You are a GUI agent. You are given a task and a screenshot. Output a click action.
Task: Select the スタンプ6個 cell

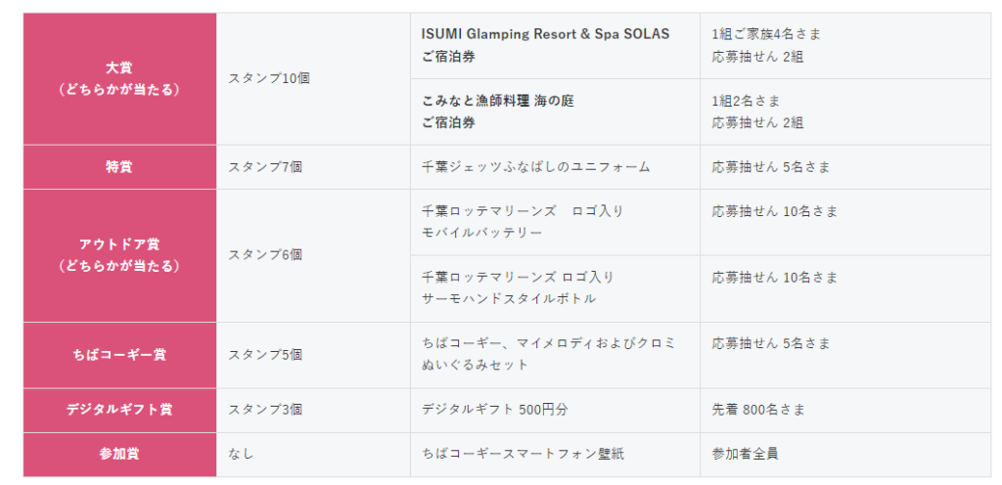click(313, 255)
